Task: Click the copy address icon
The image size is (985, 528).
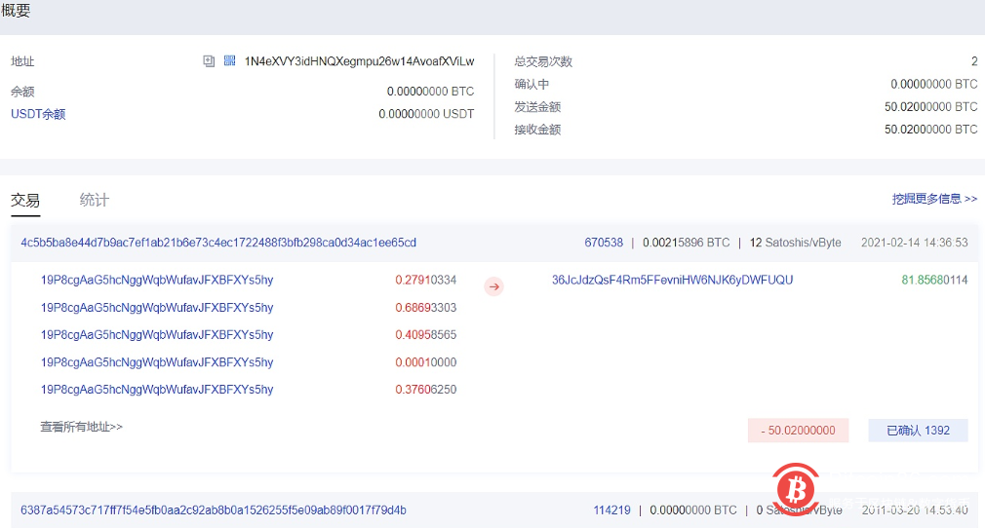Action: [209, 61]
